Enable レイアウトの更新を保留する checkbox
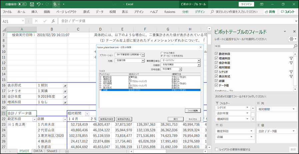 [x=216, y=149]
